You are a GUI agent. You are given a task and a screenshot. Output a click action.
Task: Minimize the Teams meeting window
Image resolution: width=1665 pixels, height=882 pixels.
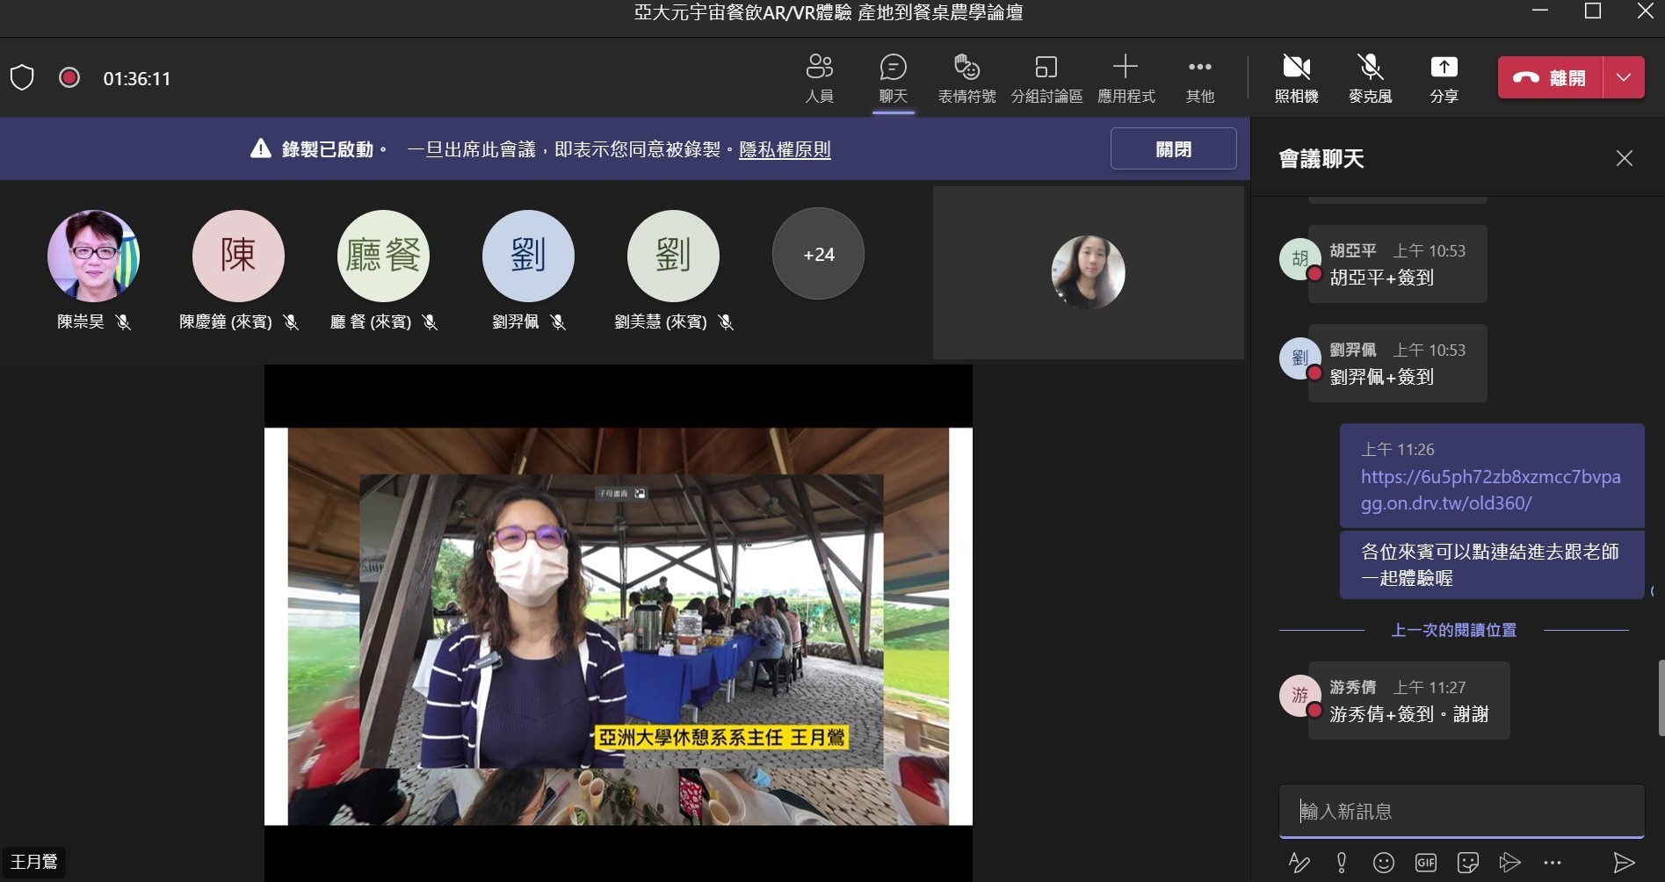(x=1539, y=11)
